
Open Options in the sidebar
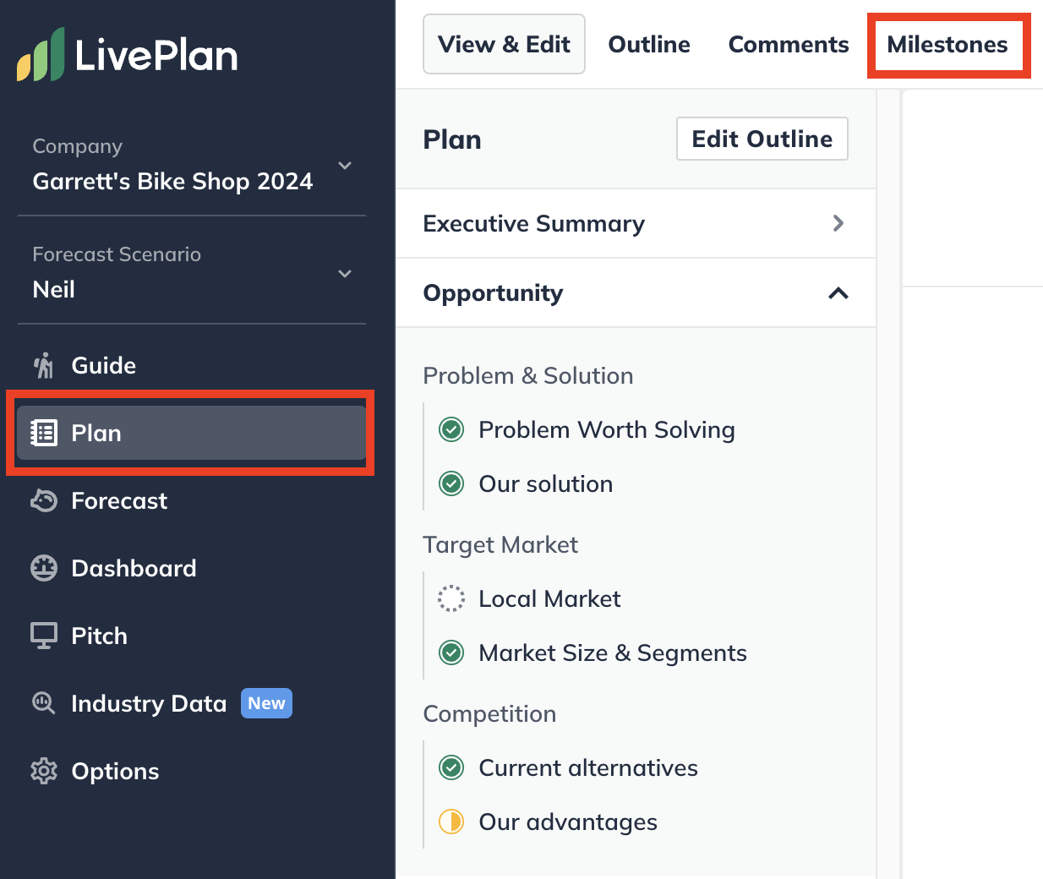click(192, 771)
